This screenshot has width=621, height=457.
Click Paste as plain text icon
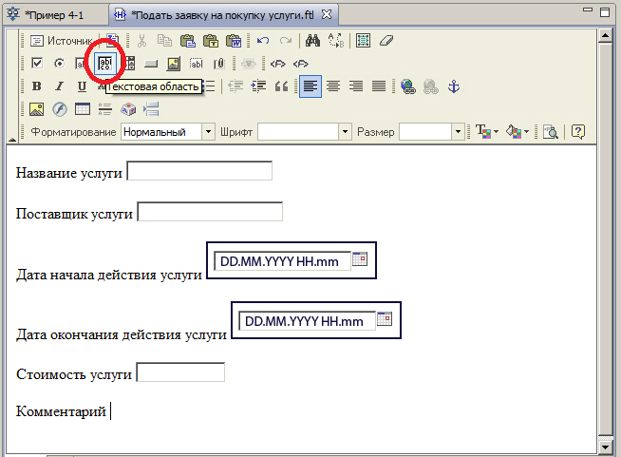coord(211,41)
